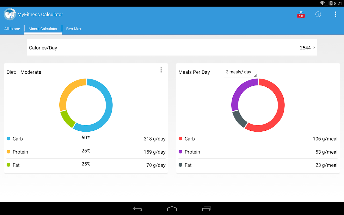Screen dimensions: 344x215
Task: Tap the GO PRO upgrade icon
Action: 301,14
